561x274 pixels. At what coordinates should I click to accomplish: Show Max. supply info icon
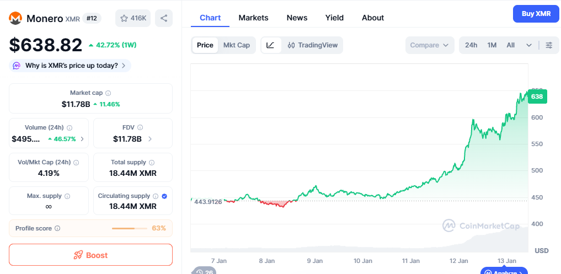pyautogui.click(x=67, y=196)
